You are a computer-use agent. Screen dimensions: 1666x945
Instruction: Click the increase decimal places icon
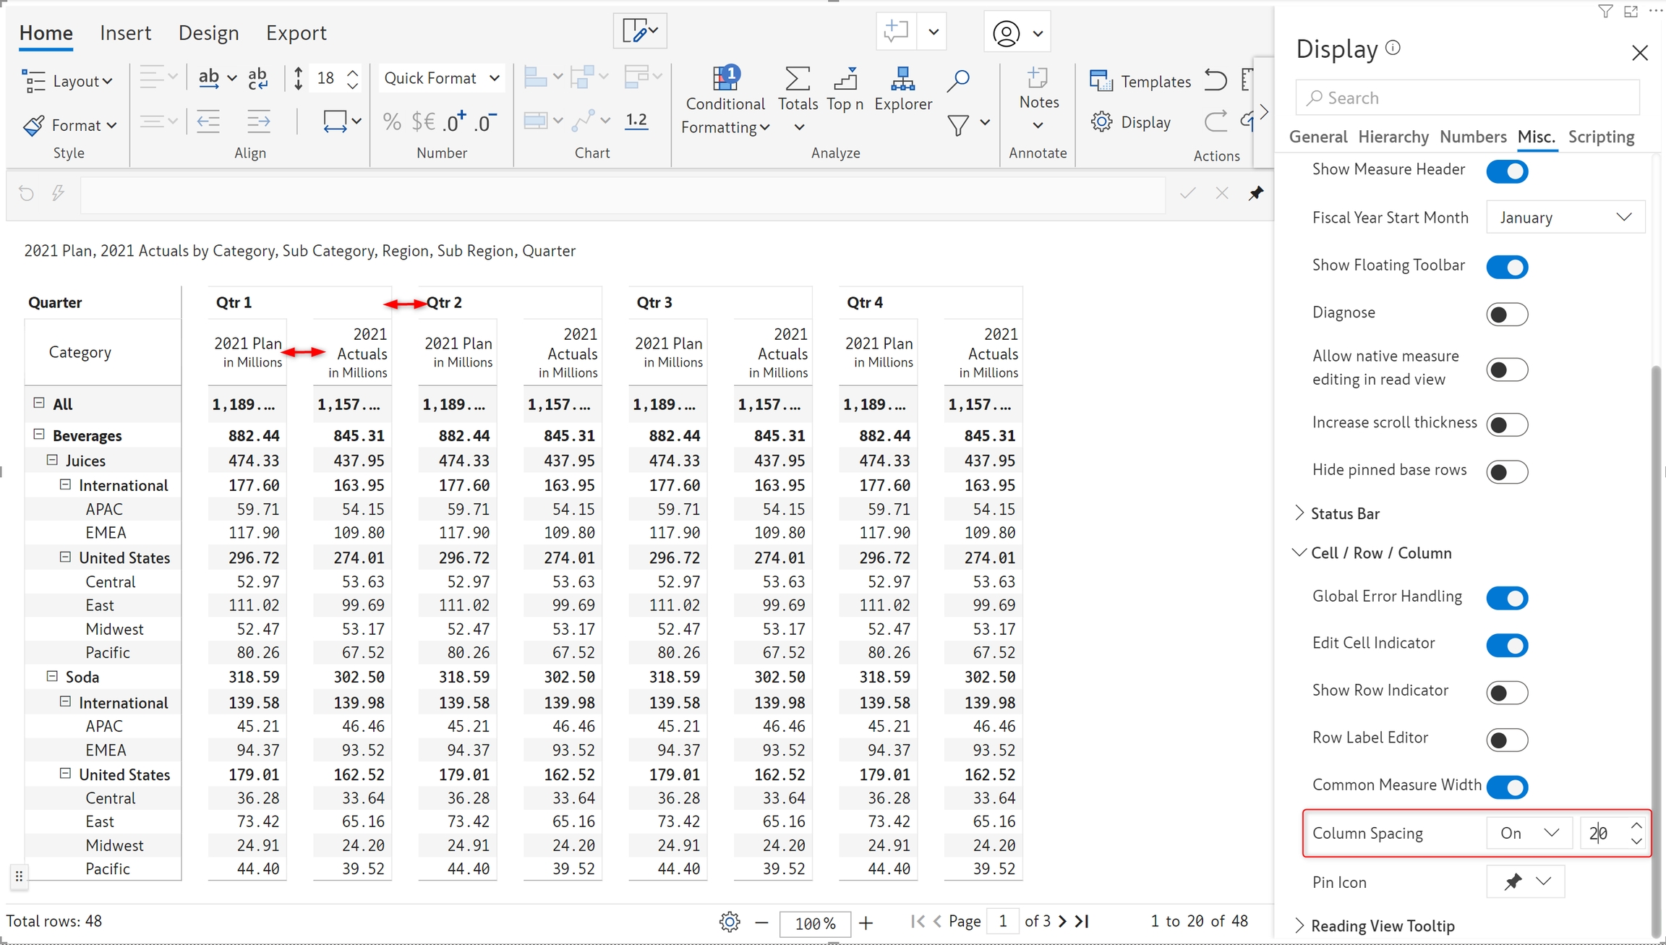pos(456,121)
